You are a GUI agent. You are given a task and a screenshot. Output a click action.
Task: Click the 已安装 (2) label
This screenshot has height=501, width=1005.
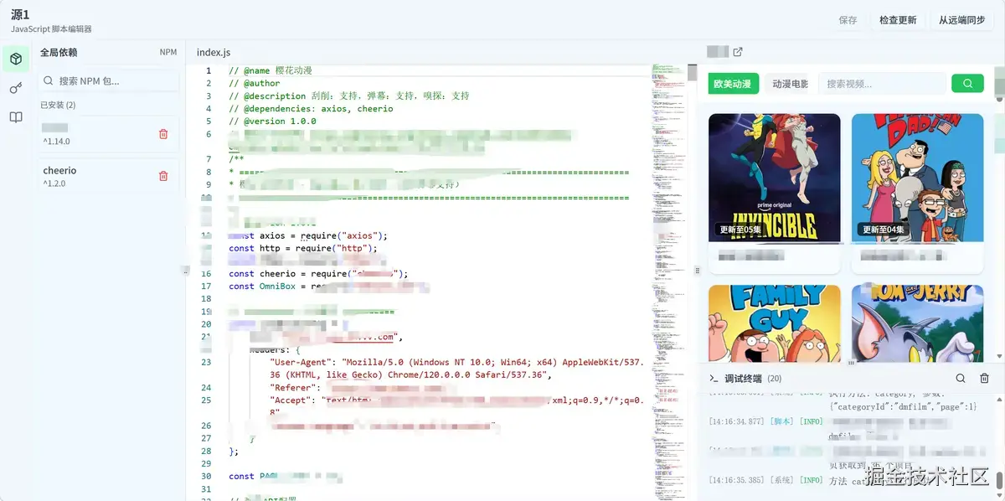click(x=58, y=105)
